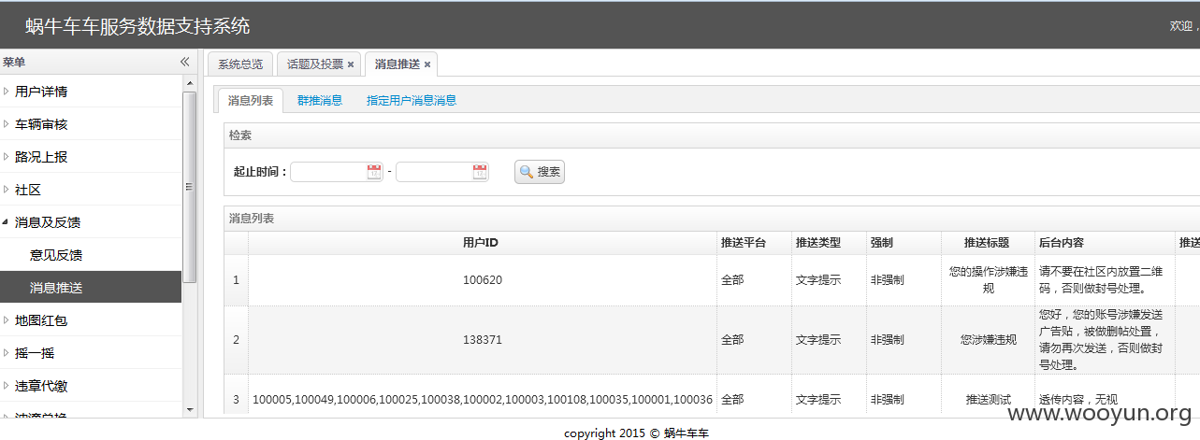Viewport: 1200px width, 440px height.
Task: Switch to the 话题及投票 tab
Action: click(315, 64)
